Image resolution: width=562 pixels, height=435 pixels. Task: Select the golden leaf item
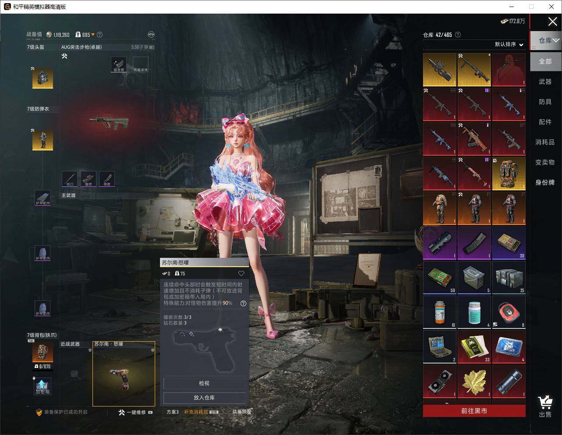474,382
